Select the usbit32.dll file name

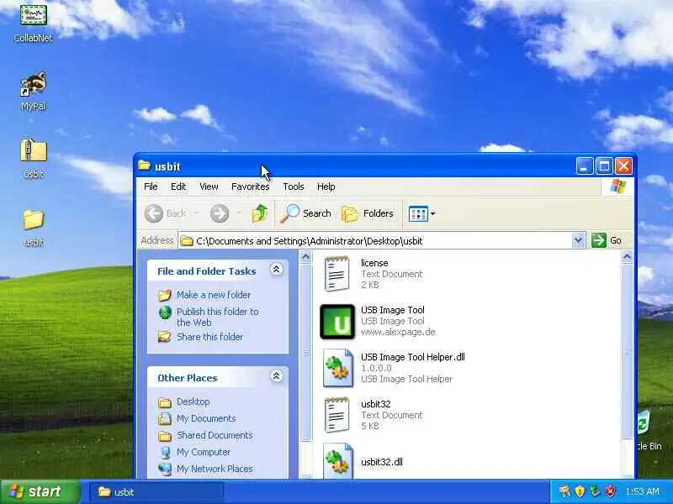pos(382,462)
